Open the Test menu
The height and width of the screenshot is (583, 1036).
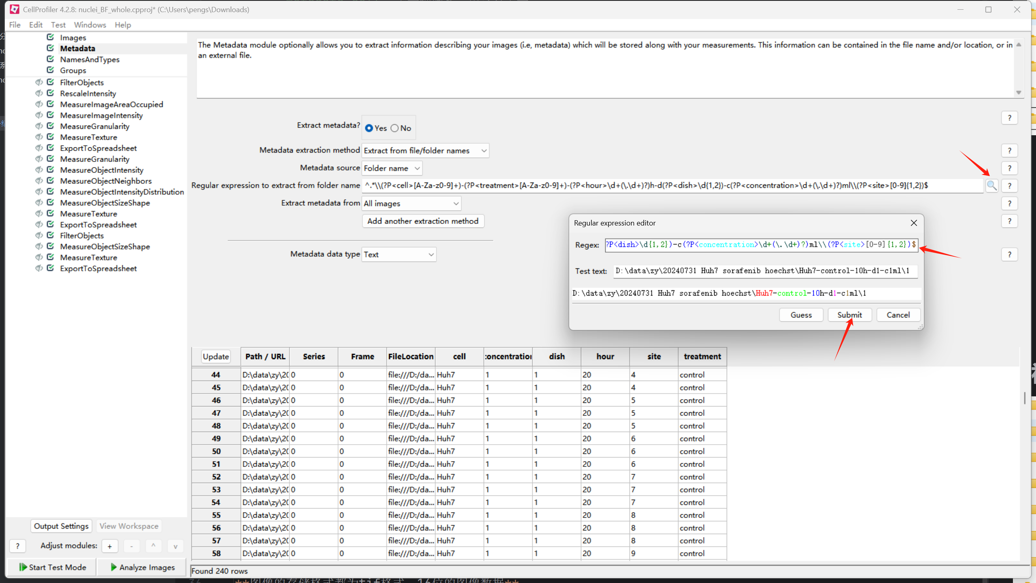tap(58, 25)
